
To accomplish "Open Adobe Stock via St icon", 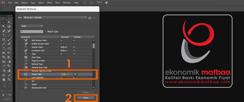I will pos(92,3).
